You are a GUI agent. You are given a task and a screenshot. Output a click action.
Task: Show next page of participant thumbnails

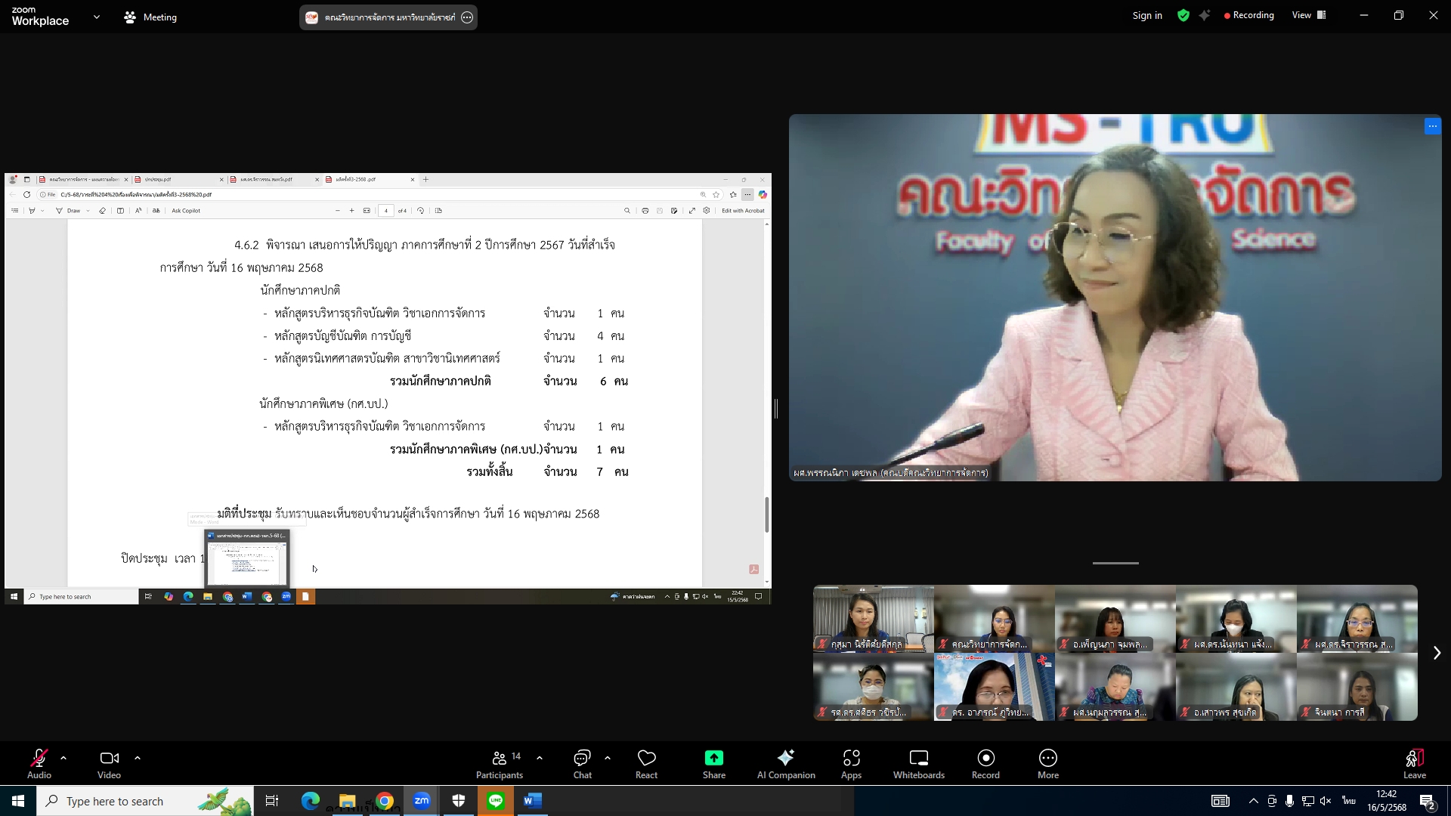click(x=1437, y=653)
